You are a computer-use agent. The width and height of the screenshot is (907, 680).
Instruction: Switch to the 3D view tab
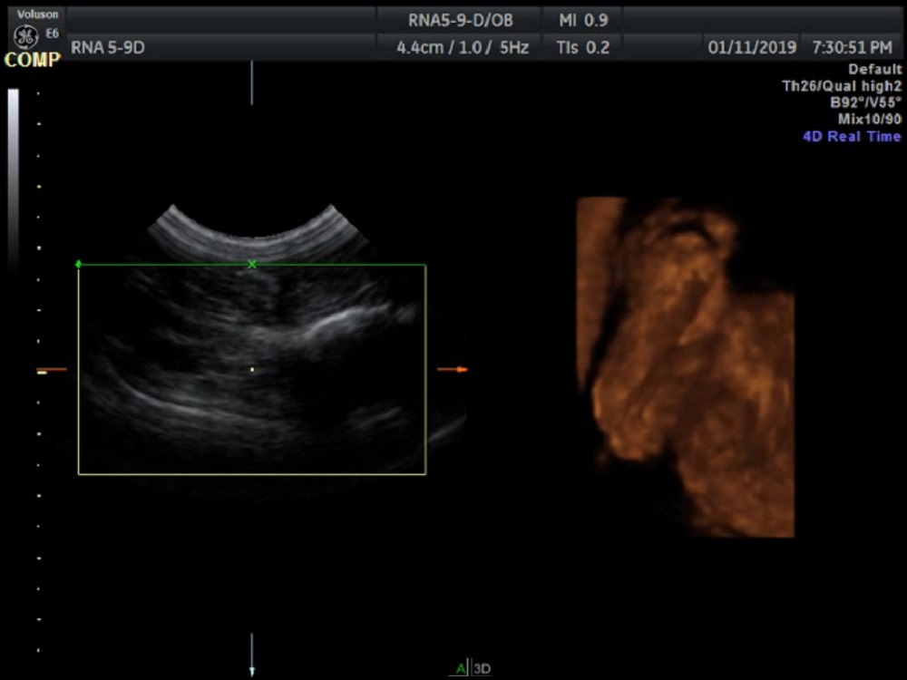482,669
